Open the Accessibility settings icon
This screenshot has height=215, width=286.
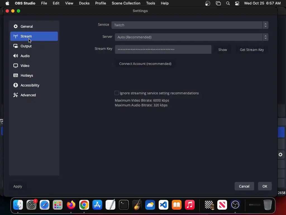[x=16, y=85]
